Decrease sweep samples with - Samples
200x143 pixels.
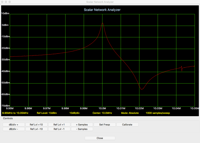tap(82, 129)
